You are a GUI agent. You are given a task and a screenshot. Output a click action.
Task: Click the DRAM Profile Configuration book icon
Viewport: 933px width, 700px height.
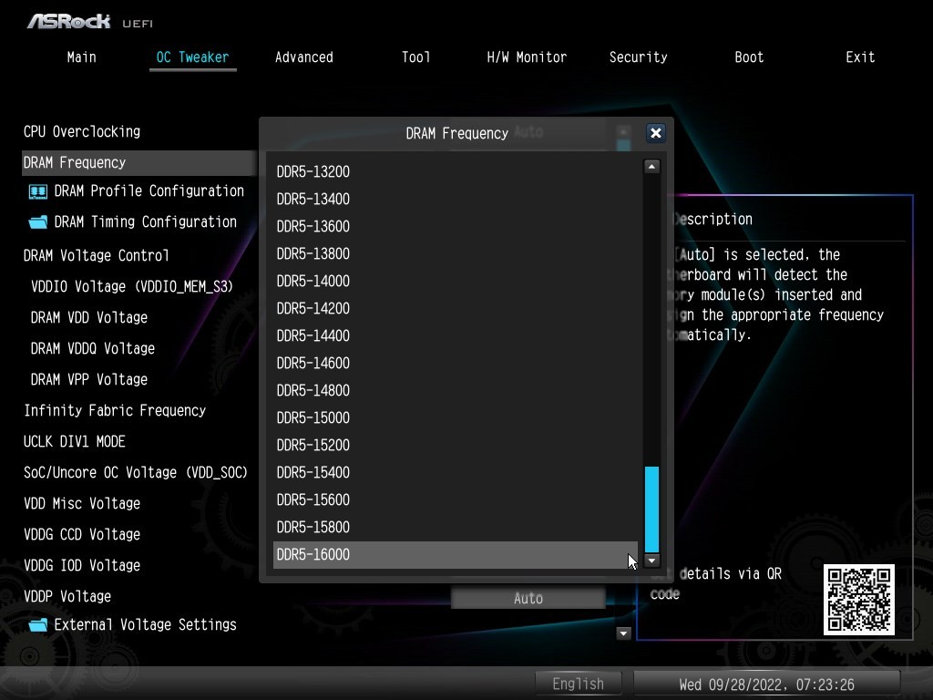point(37,191)
